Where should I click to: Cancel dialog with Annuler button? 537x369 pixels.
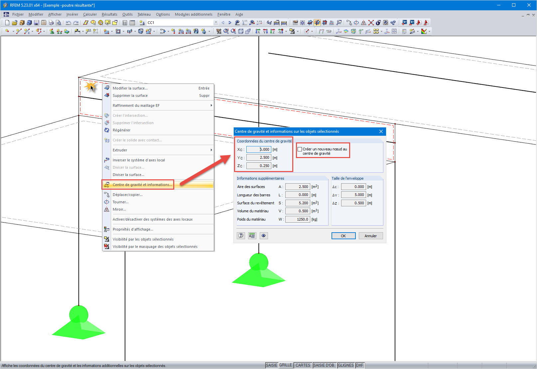[x=371, y=236]
